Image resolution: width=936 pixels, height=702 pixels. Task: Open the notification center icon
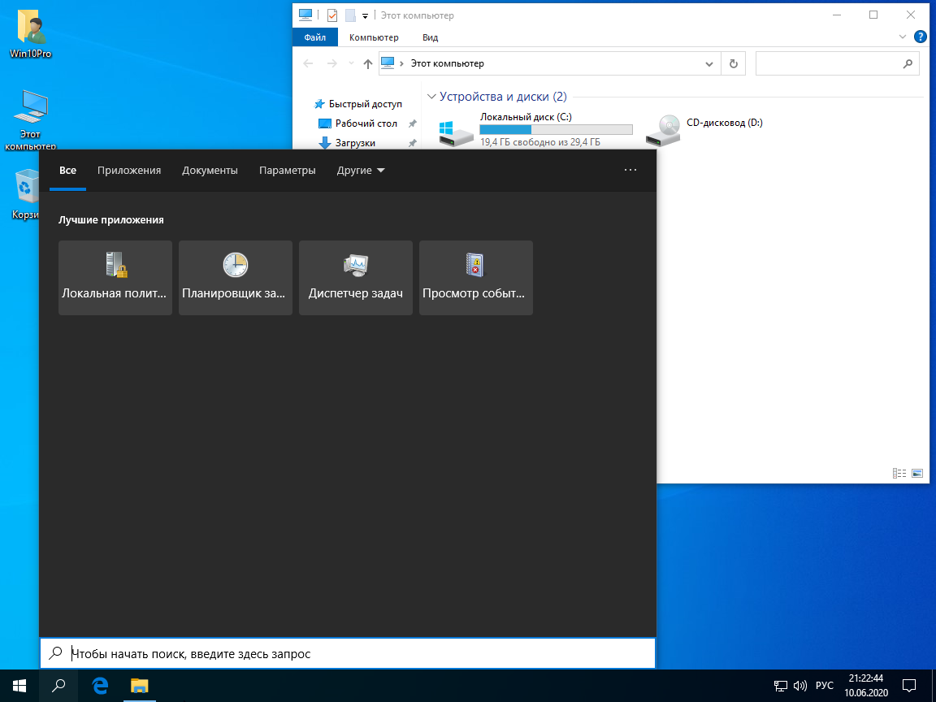click(x=910, y=685)
